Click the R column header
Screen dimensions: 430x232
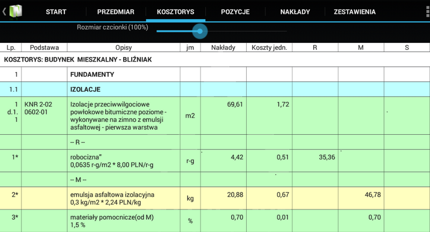point(315,47)
